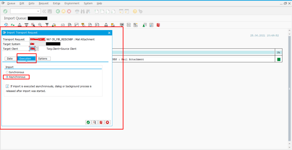This screenshot has width=292, height=150.
Task: Click the 'Targ.Client=Source Client' text
Action: point(62,49)
